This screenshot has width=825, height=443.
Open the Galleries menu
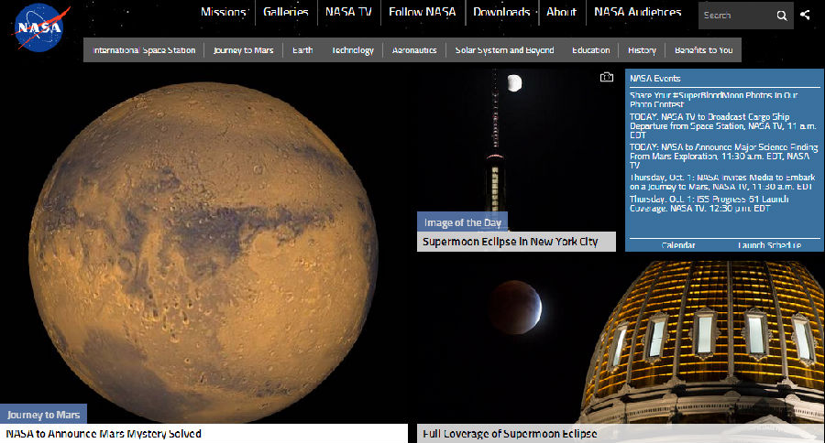pyautogui.click(x=285, y=12)
